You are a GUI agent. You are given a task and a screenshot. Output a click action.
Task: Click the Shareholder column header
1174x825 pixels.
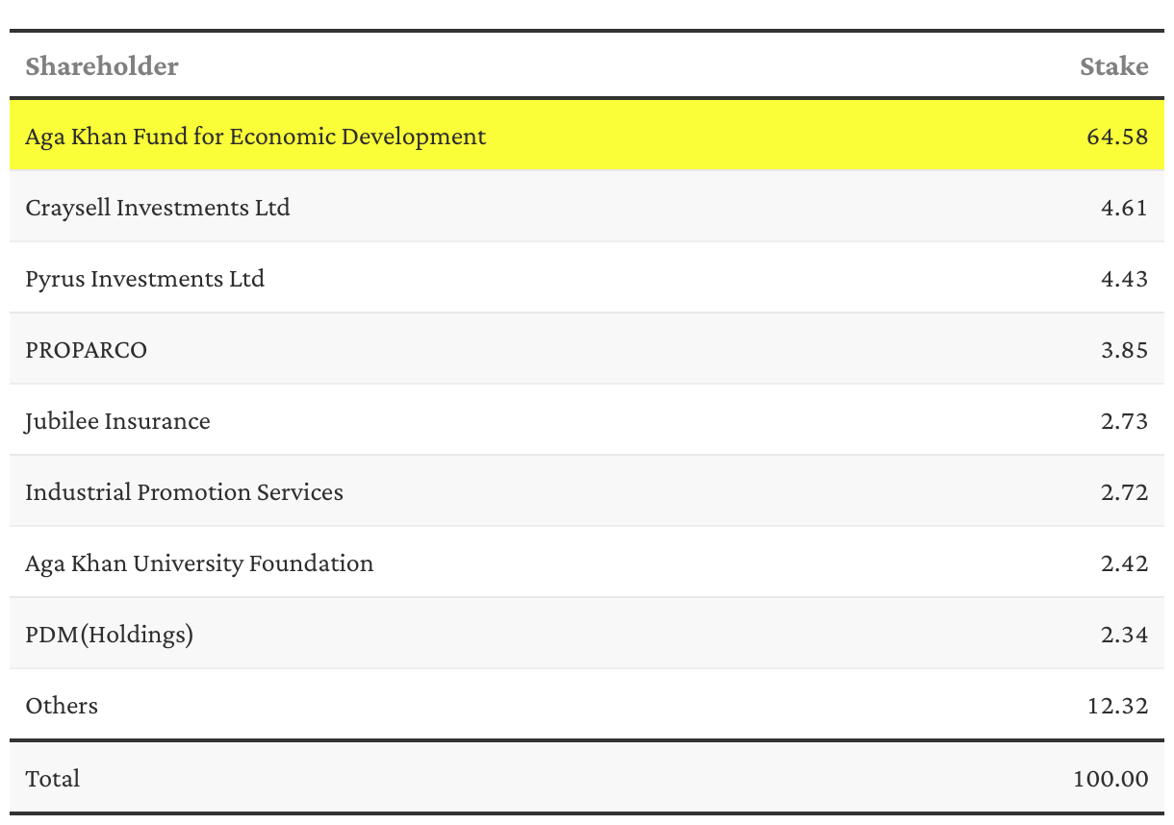tap(102, 66)
